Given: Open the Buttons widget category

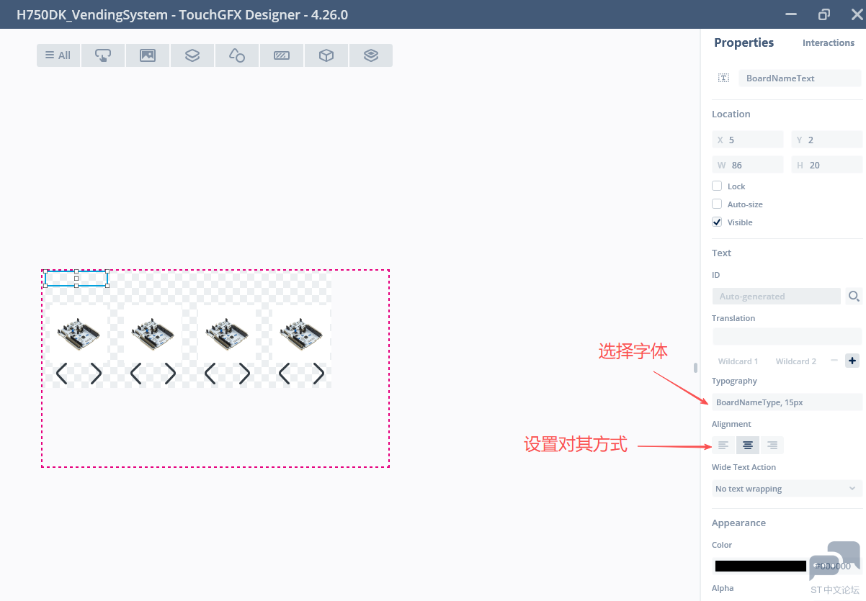Looking at the screenshot, I should [103, 55].
